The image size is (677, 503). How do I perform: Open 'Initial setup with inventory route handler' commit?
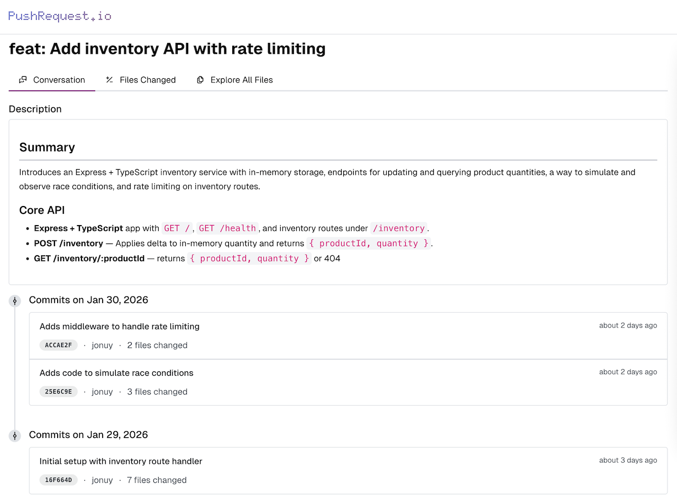121,461
